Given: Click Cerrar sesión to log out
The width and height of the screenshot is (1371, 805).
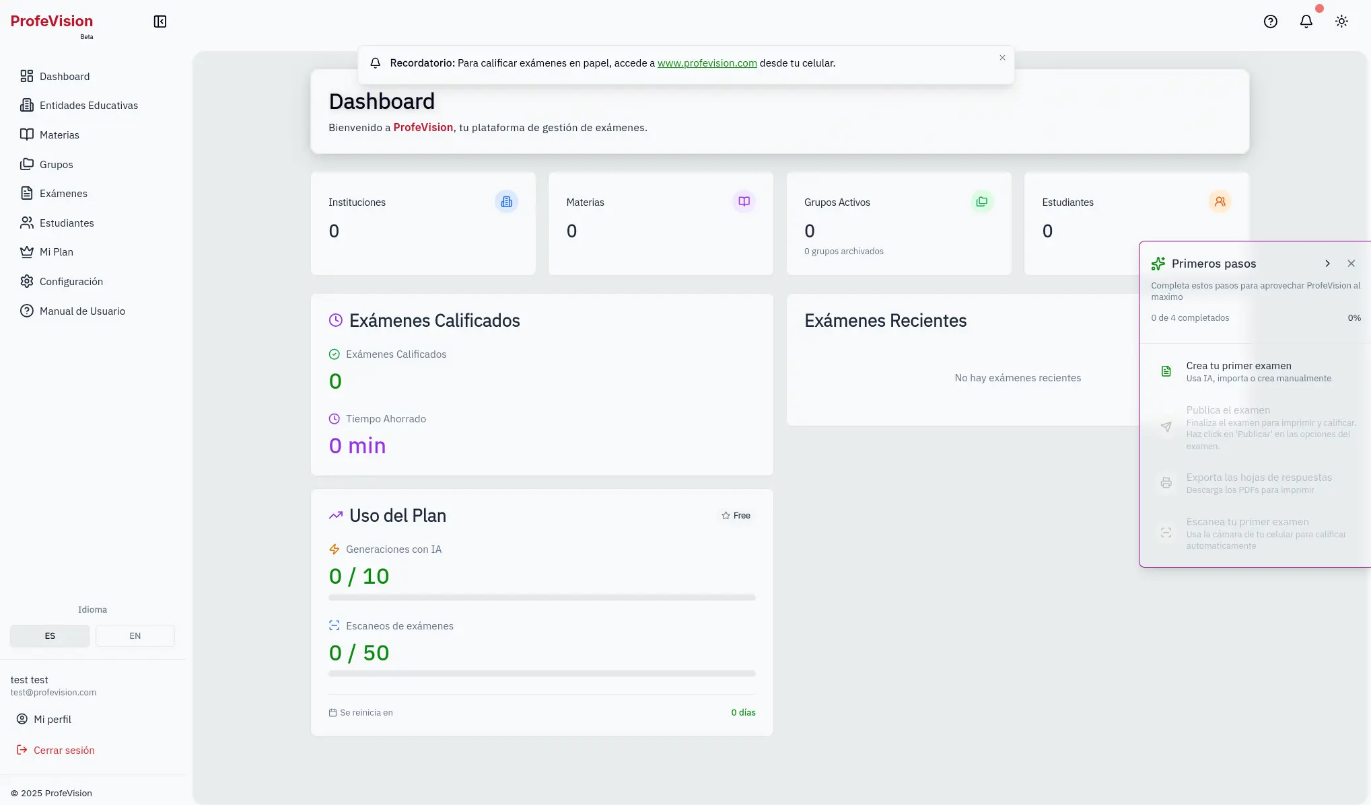Looking at the screenshot, I should coord(64,750).
